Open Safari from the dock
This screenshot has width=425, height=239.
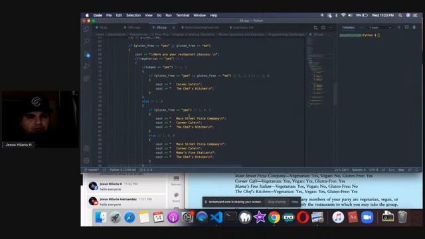129,217
